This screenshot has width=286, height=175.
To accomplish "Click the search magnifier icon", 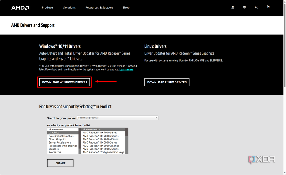I will 256,7.
